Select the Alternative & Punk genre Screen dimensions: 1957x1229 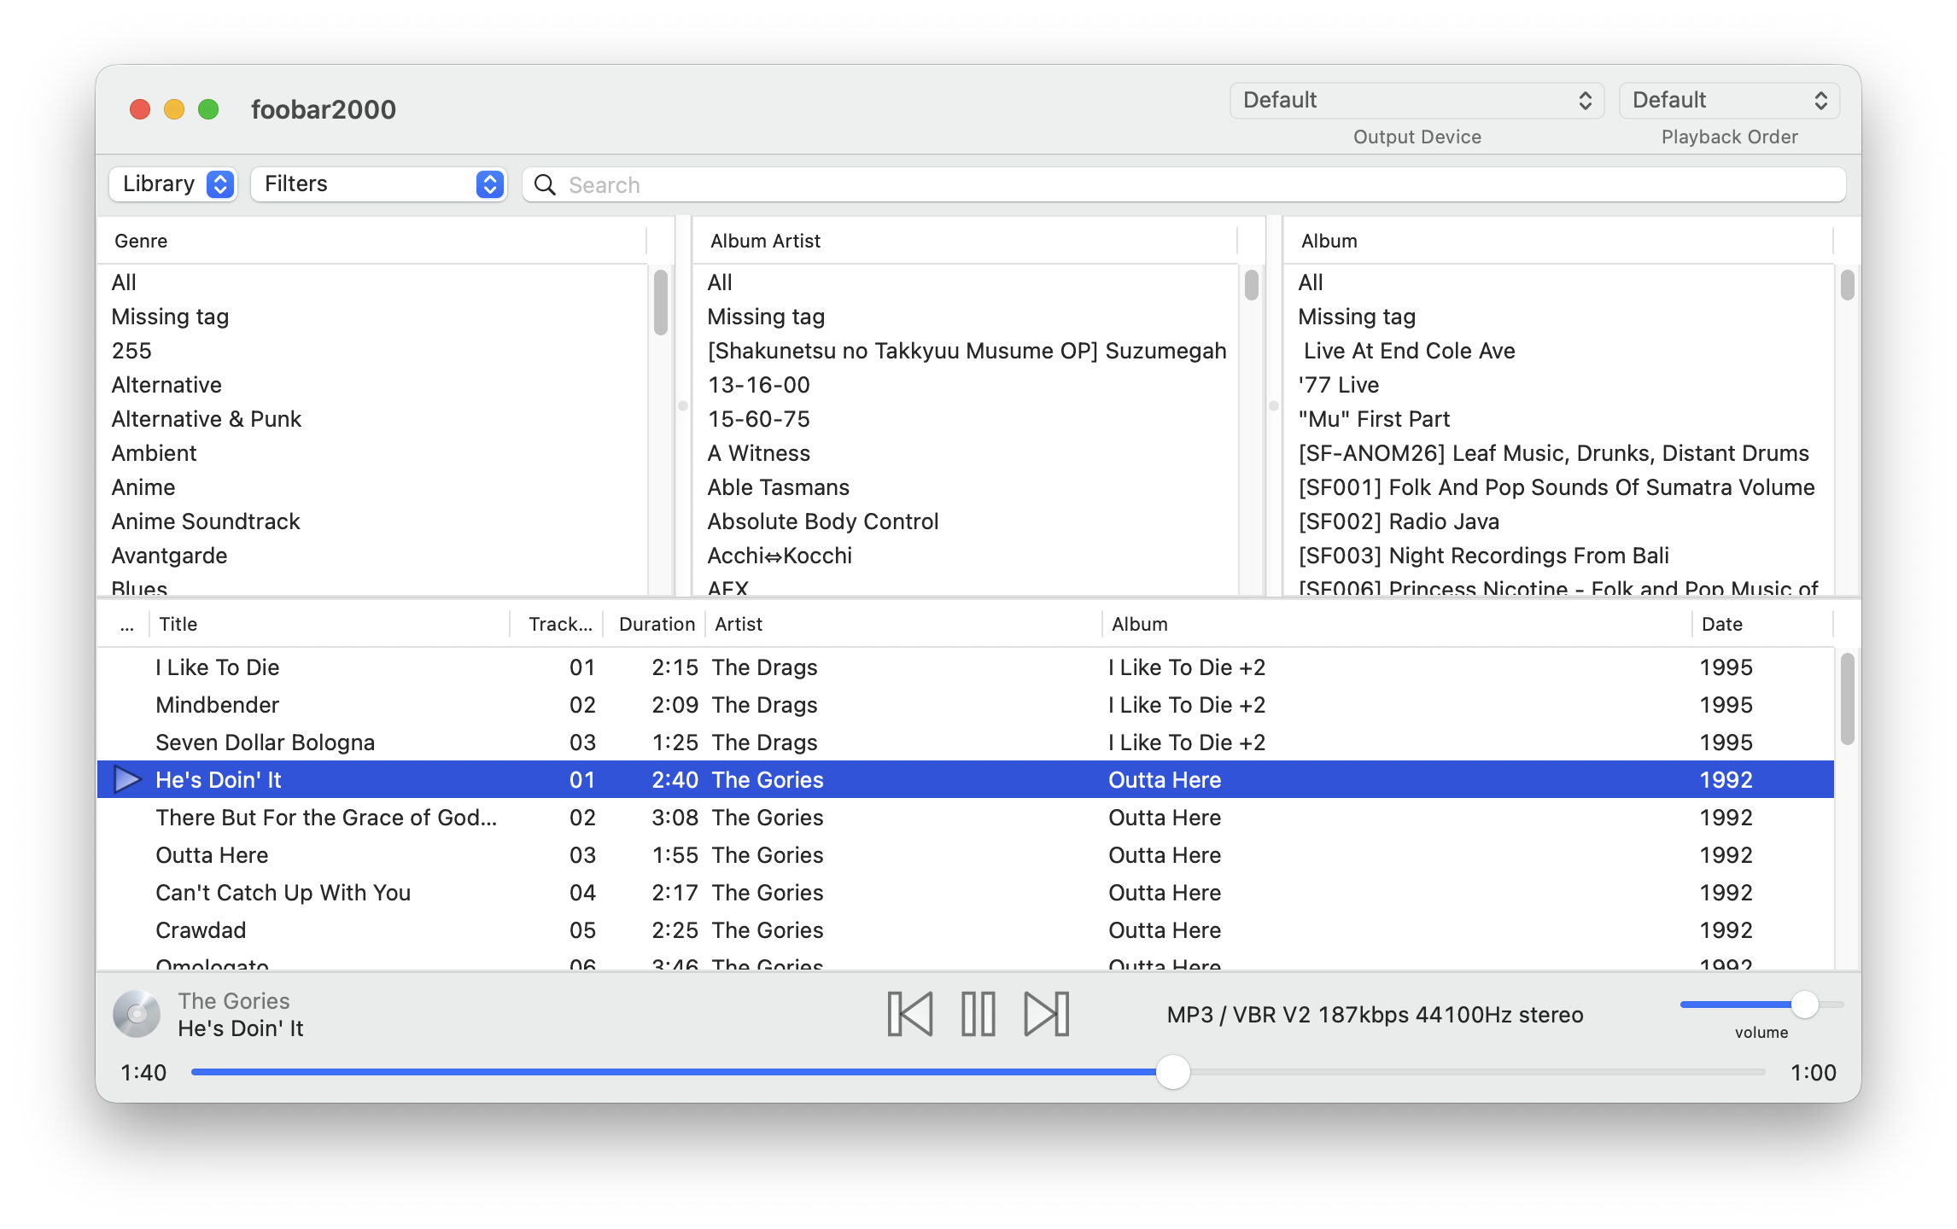coord(372,419)
